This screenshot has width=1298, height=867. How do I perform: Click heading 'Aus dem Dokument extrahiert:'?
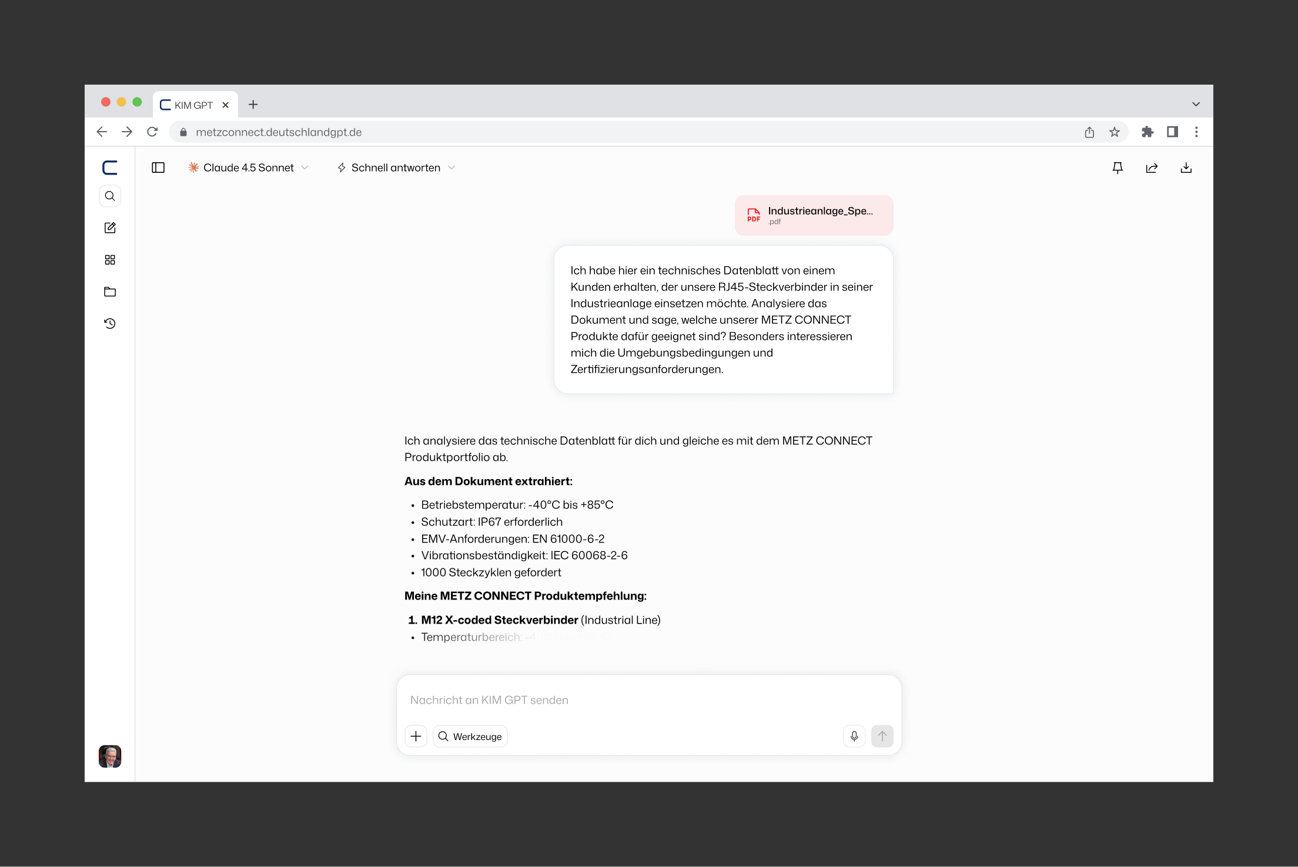click(x=488, y=481)
